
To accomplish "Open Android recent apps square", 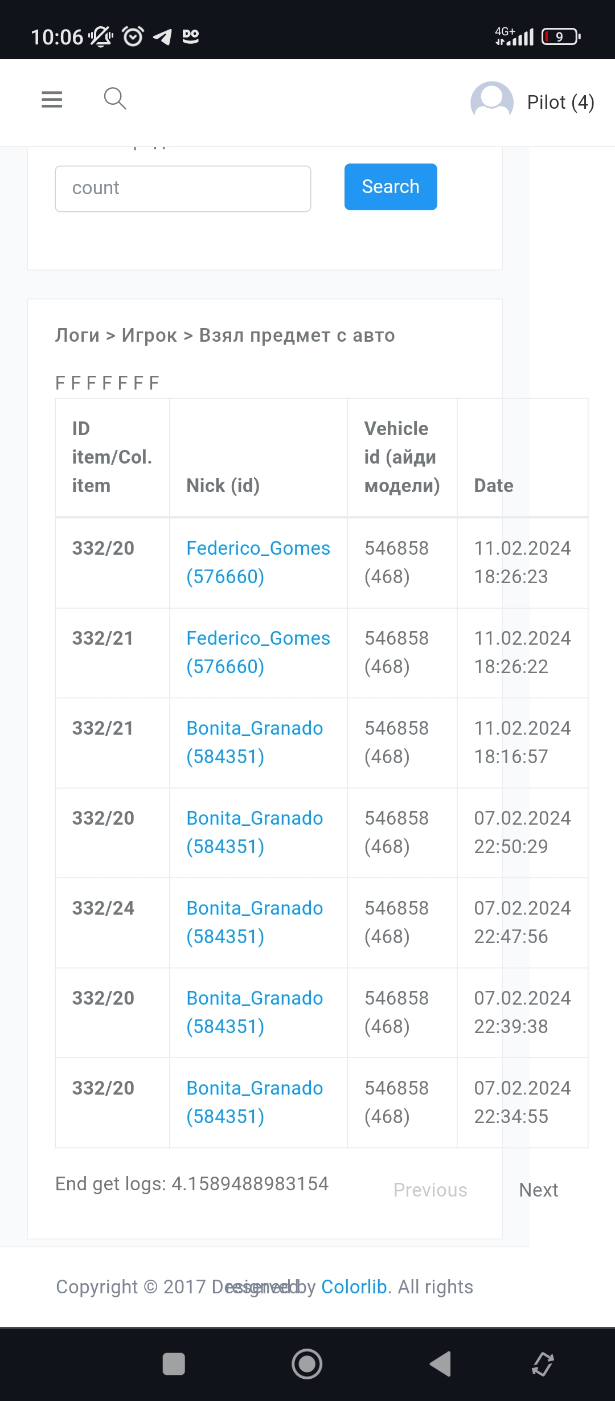I will coord(174,1364).
